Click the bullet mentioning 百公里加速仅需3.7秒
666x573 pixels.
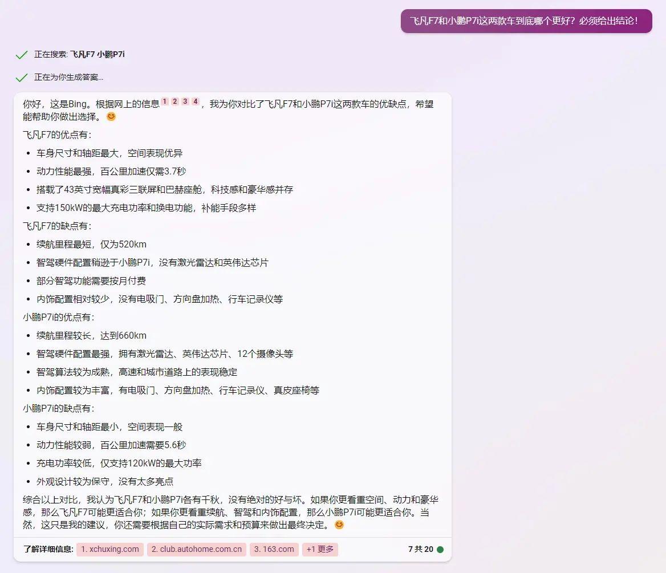pos(111,171)
